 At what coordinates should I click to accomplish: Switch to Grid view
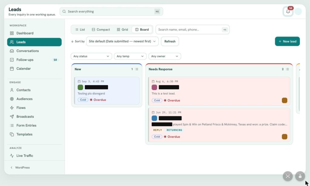[x=122, y=30]
